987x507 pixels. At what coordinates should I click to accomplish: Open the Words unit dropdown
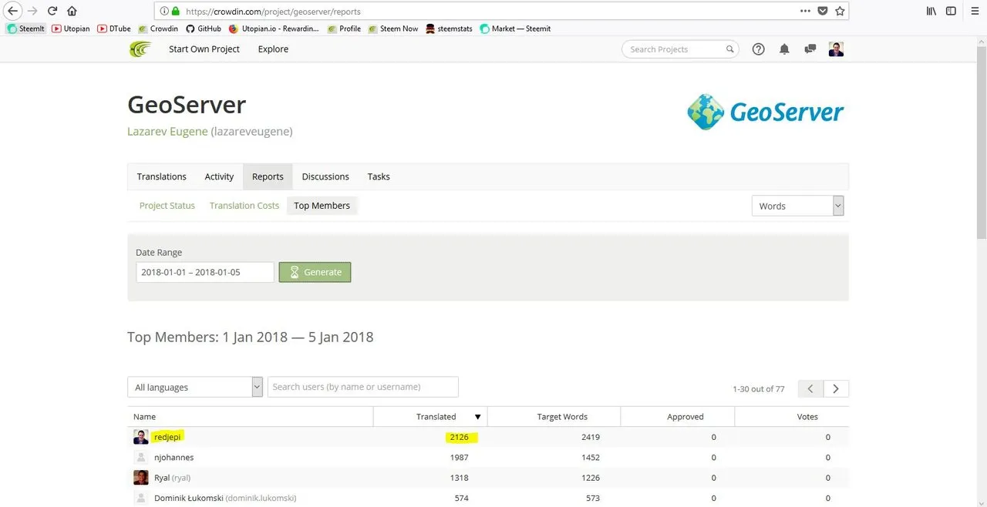798,206
